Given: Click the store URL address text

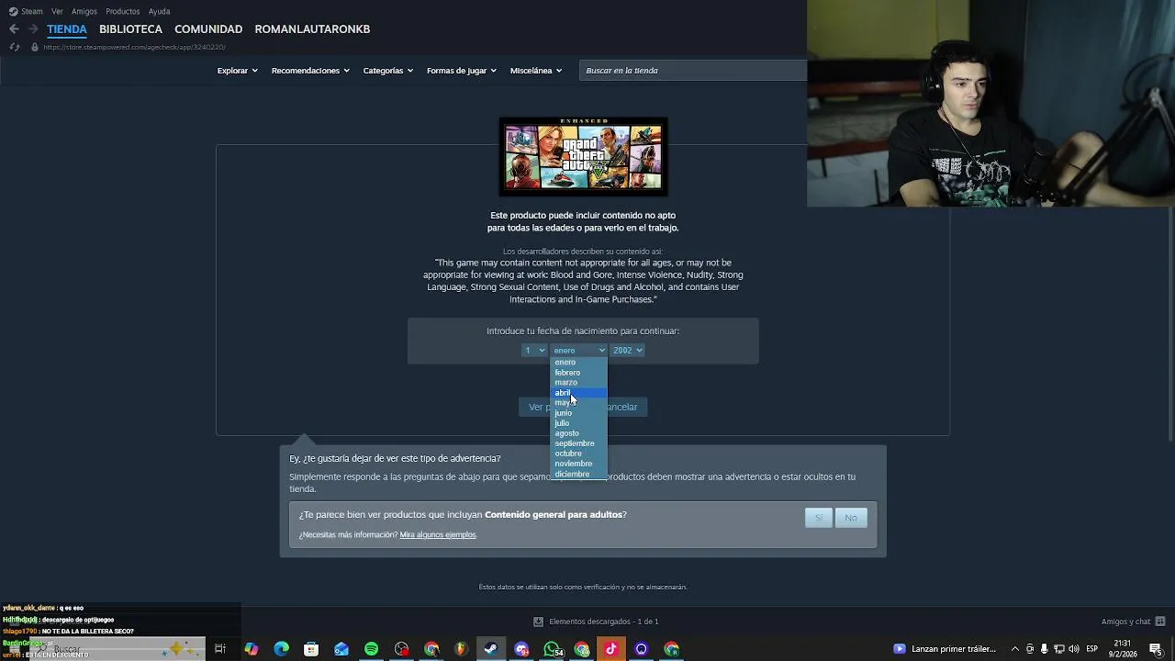Looking at the screenshot, I should [x=134, y=47].
